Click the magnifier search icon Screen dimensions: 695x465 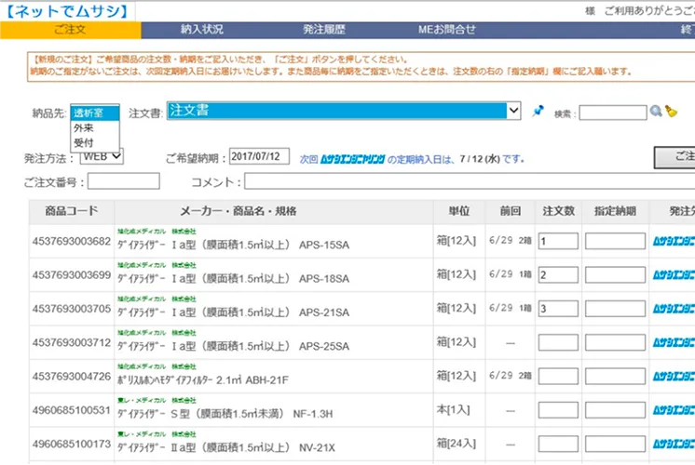[x=656, y=111]
